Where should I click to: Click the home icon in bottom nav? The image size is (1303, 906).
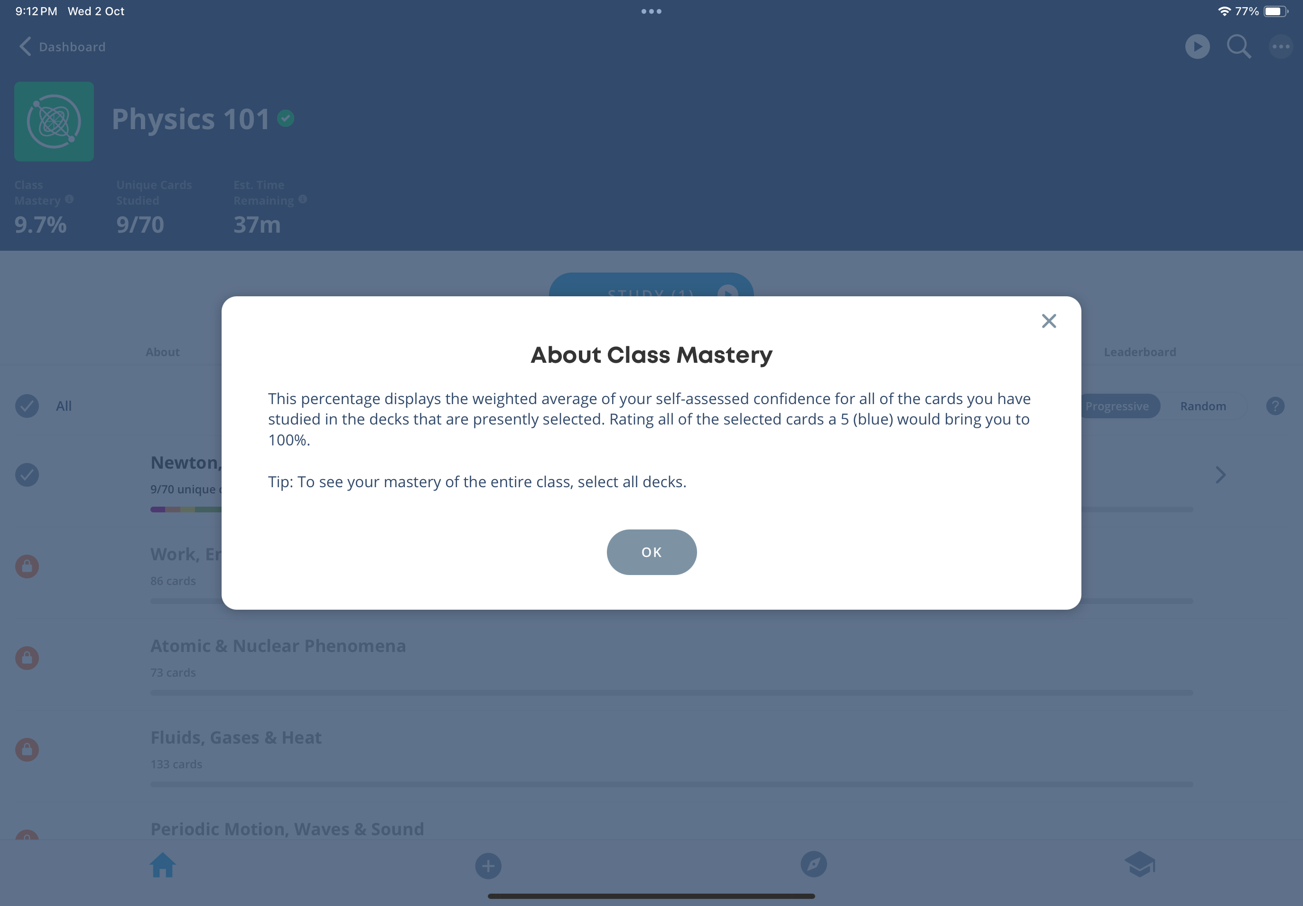point(162,863)
